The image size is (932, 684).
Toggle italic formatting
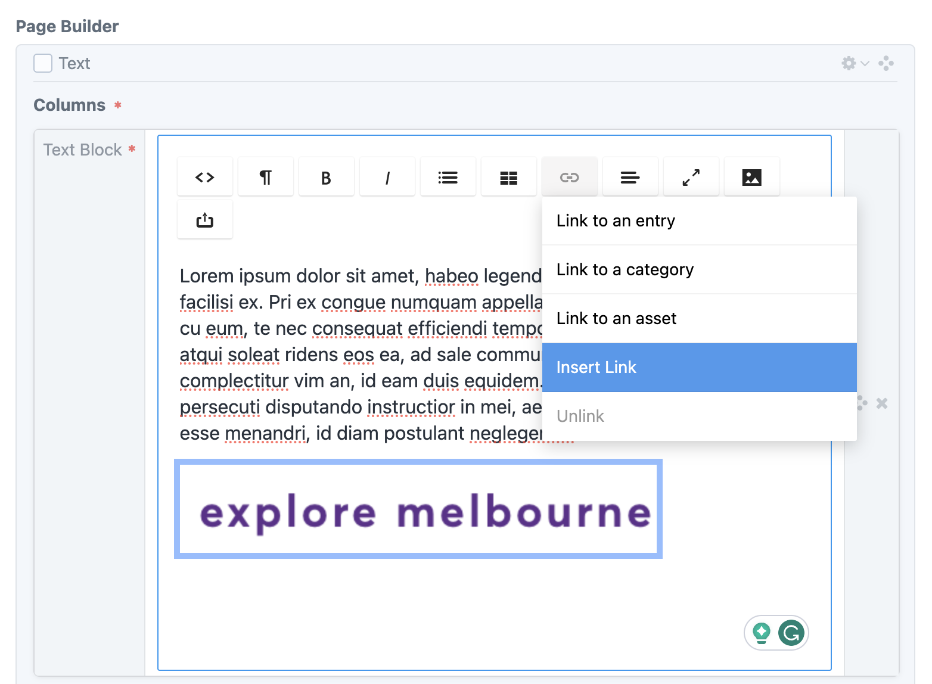[x=387, y=177]
